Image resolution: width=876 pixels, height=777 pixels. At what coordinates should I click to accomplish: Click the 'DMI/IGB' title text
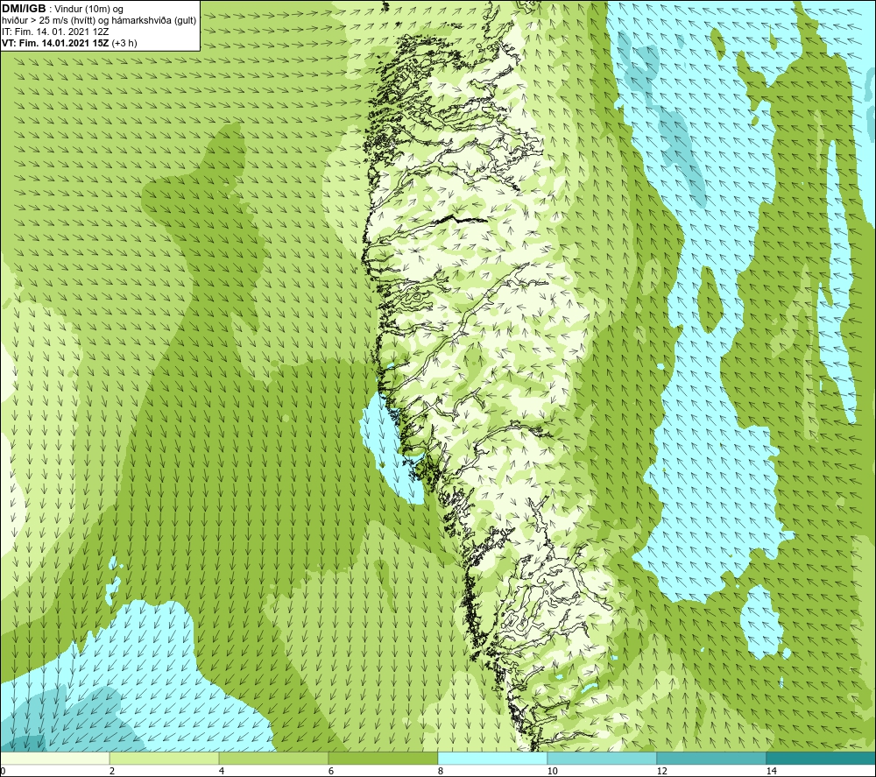point(24,9)
